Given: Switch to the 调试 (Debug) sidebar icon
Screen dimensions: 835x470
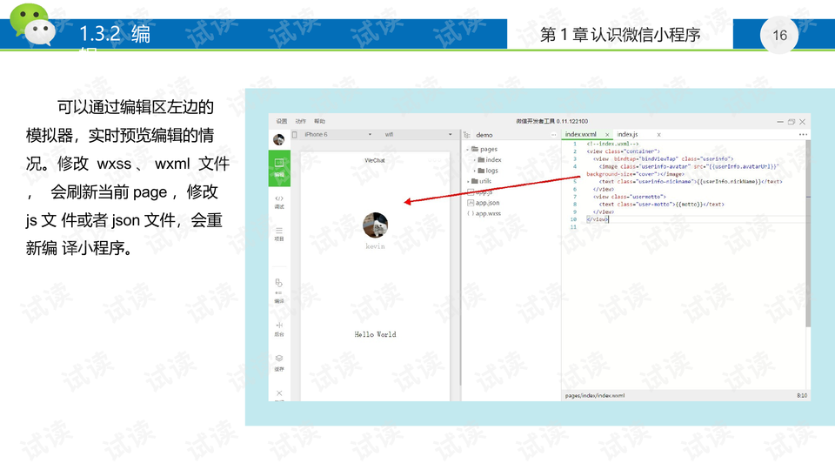Looking at the screenshot, I should pyautogui.click(x=279, y=201).
